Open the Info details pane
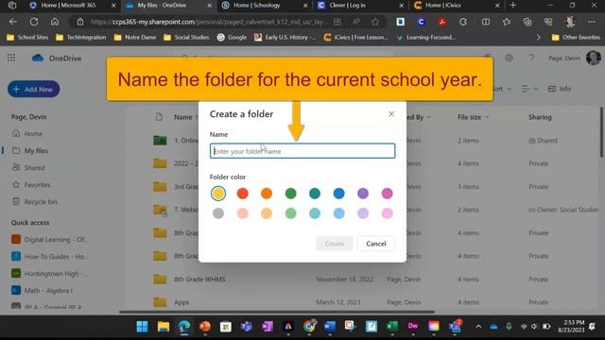This screenshot has width=605, height=340. 560,89
